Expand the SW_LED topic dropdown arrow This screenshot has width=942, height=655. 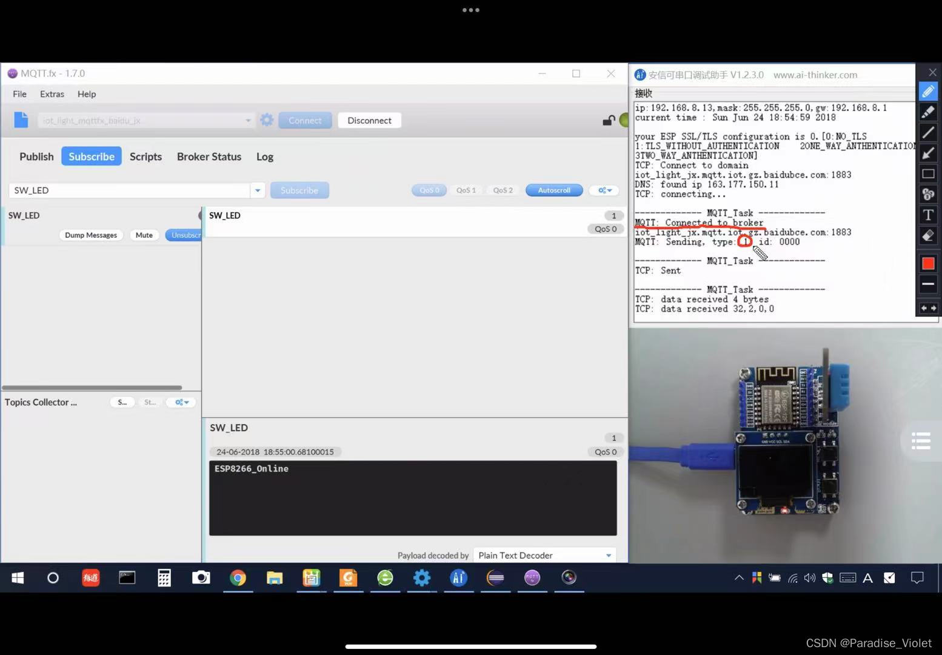258,190
